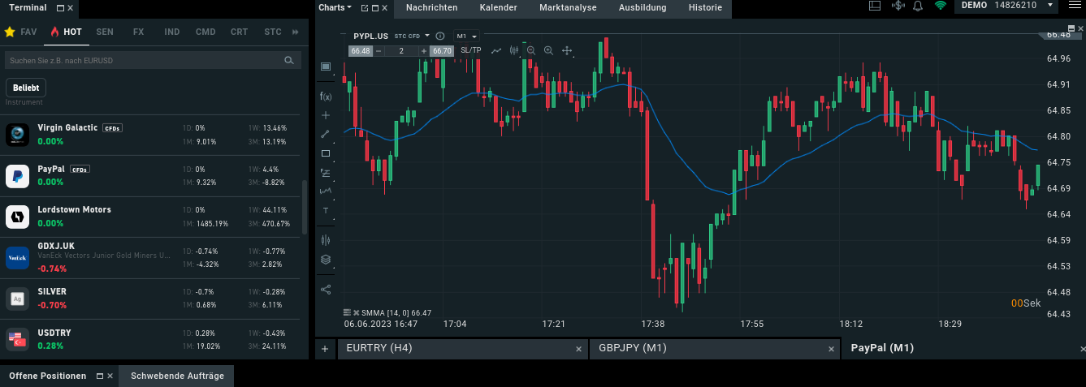
Task: Select the Fibonacci retracement tool
Action: pos(326,173)
